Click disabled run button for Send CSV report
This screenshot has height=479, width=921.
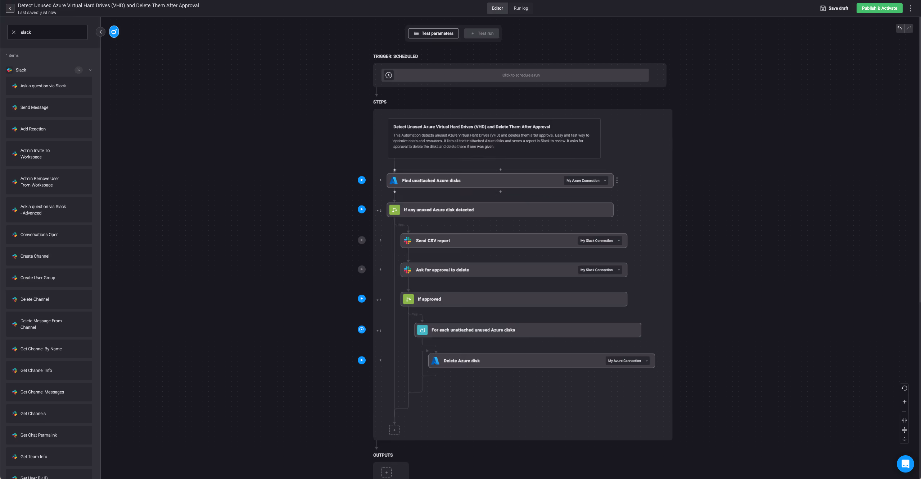(362, 240)
